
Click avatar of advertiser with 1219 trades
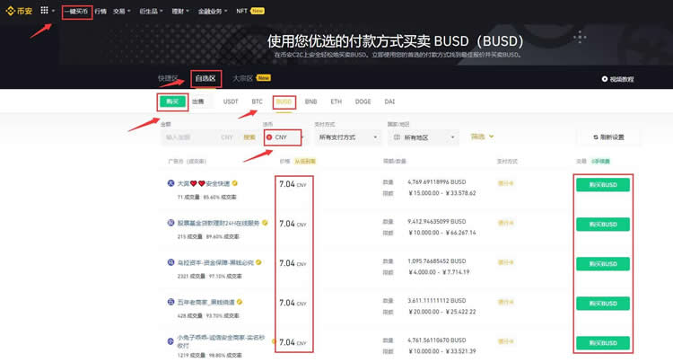tap(170, 341)
